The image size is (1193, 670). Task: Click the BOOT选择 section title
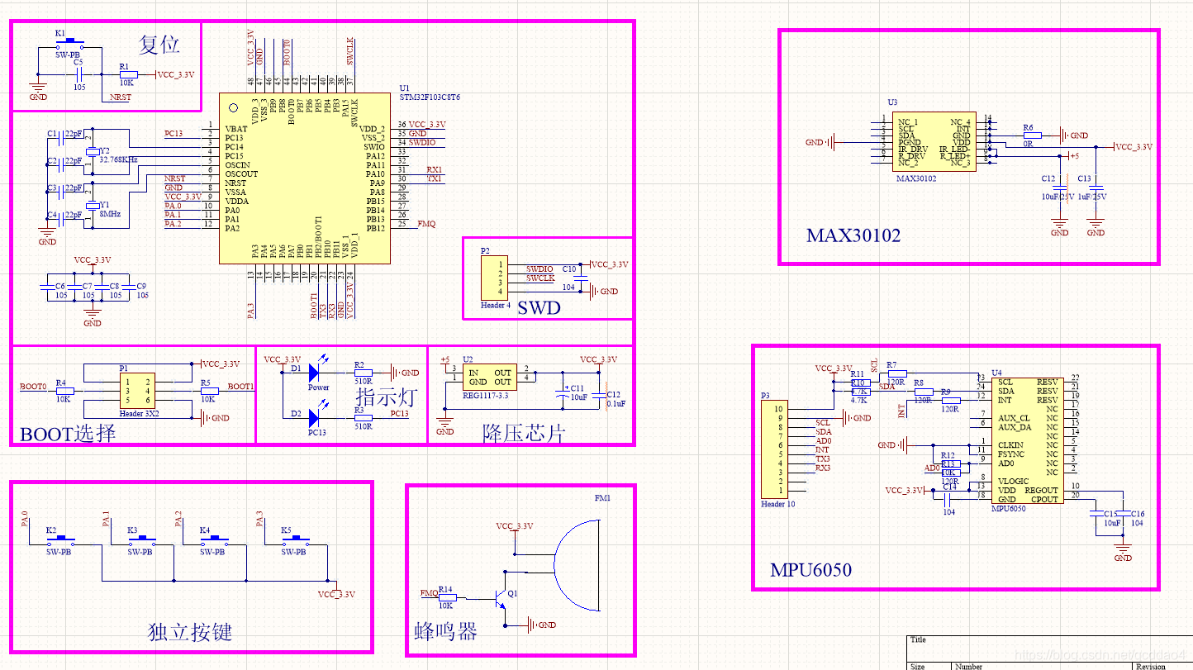68,434
